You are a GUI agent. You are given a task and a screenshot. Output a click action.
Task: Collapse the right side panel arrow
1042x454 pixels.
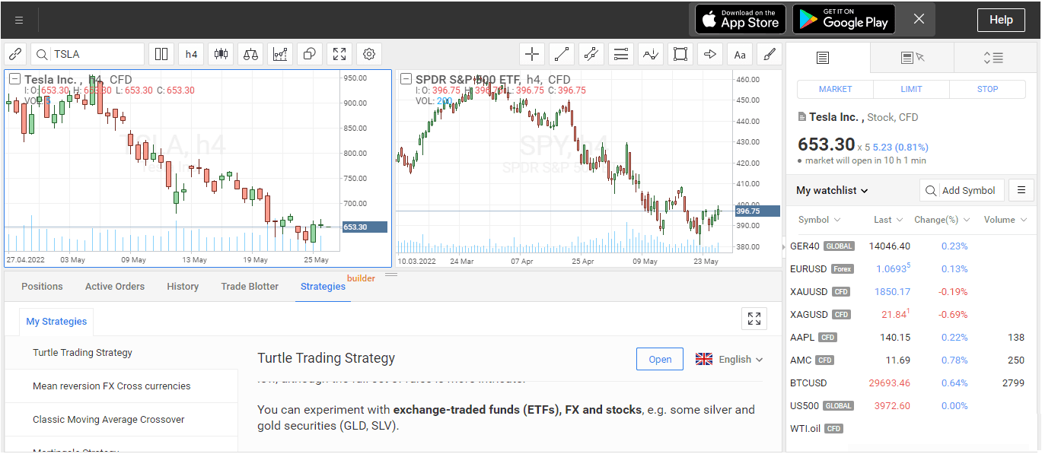tap(783, 246)
